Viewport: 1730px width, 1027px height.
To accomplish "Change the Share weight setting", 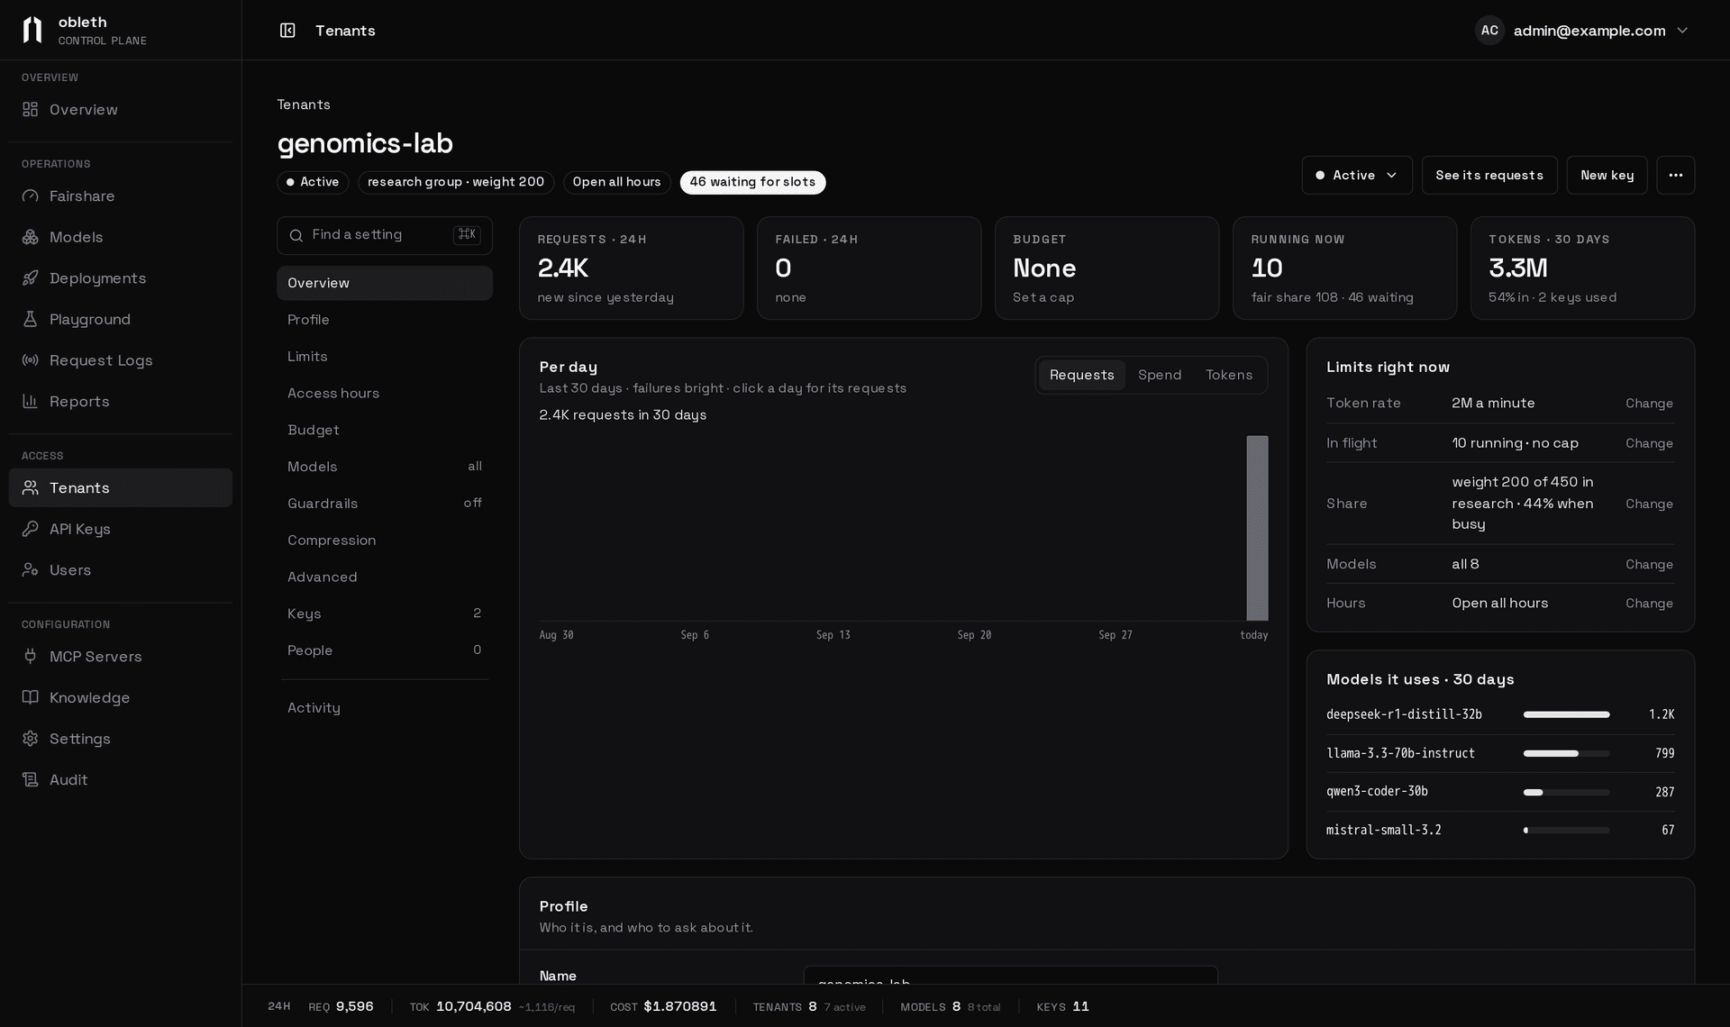I will tap(1649, 504).
